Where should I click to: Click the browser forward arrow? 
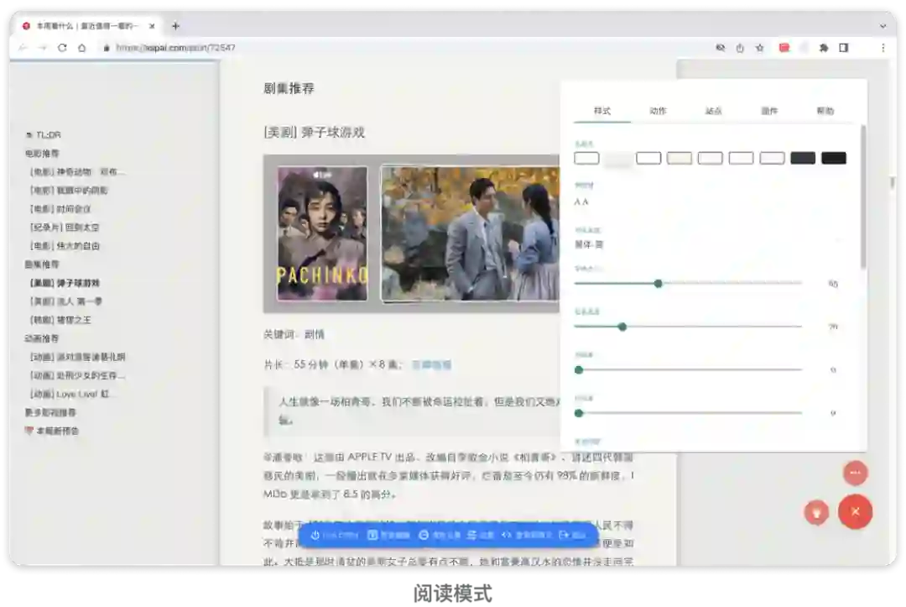42,48
